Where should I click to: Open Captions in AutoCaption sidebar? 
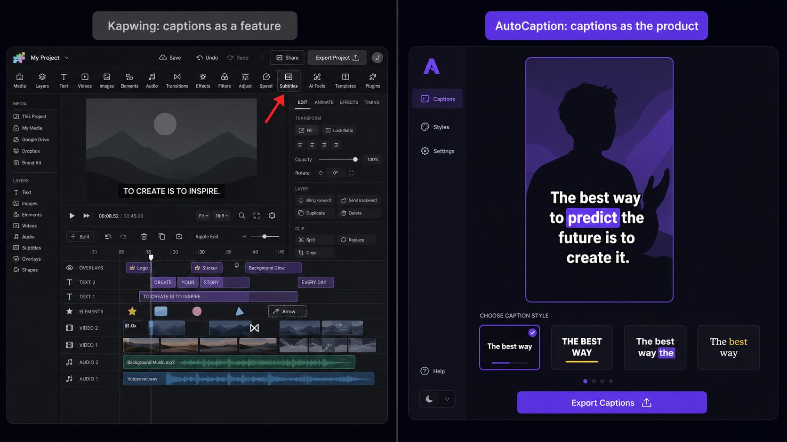point(437,99)
